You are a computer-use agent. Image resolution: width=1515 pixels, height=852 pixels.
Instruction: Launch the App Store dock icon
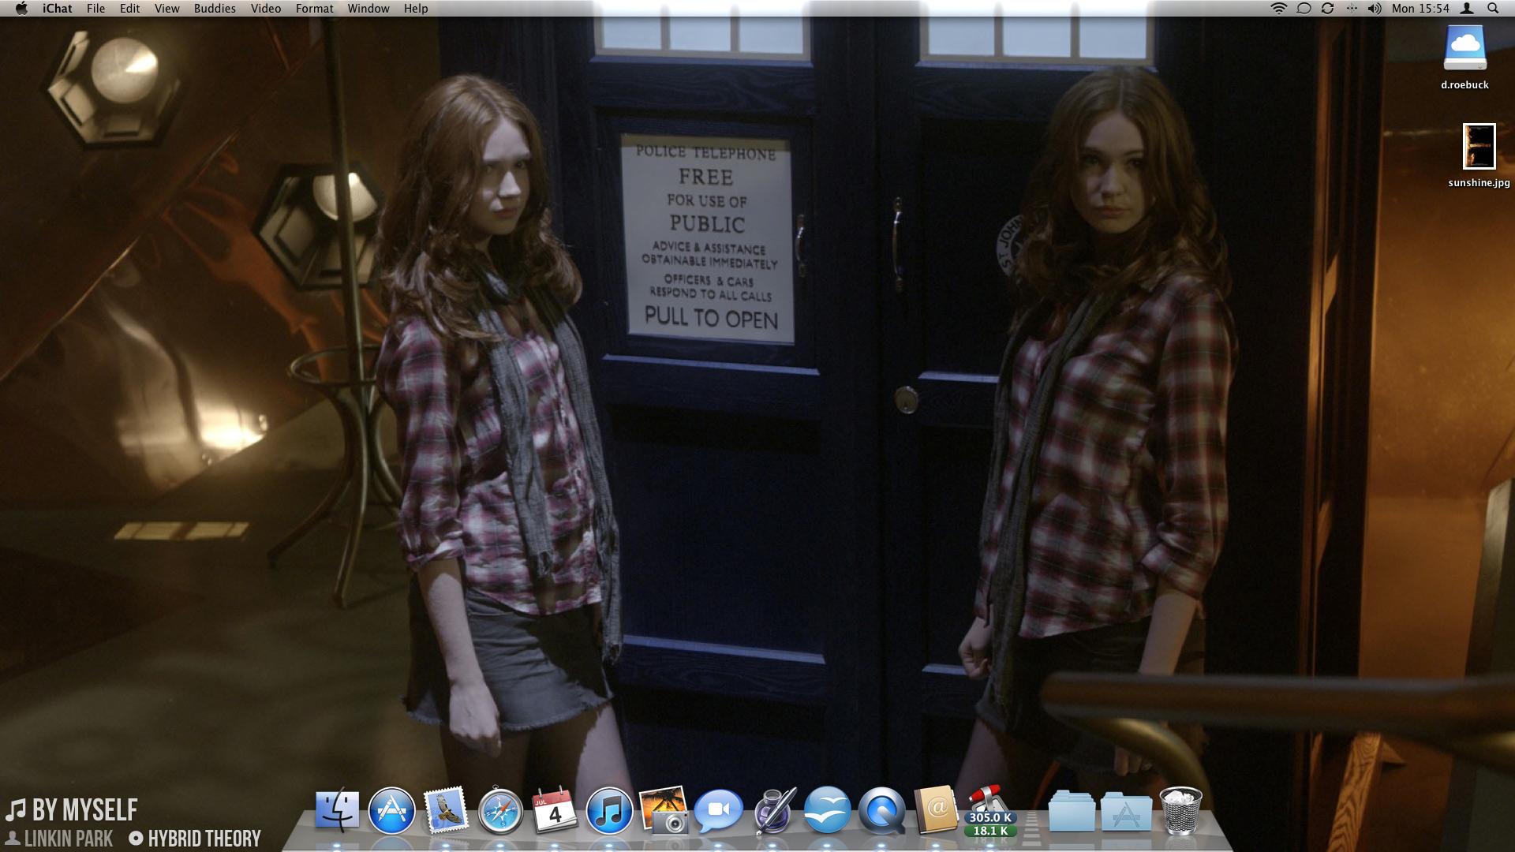coord(391,812)
